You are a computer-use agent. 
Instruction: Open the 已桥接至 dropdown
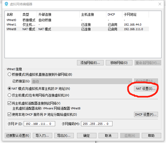[82, 81]
